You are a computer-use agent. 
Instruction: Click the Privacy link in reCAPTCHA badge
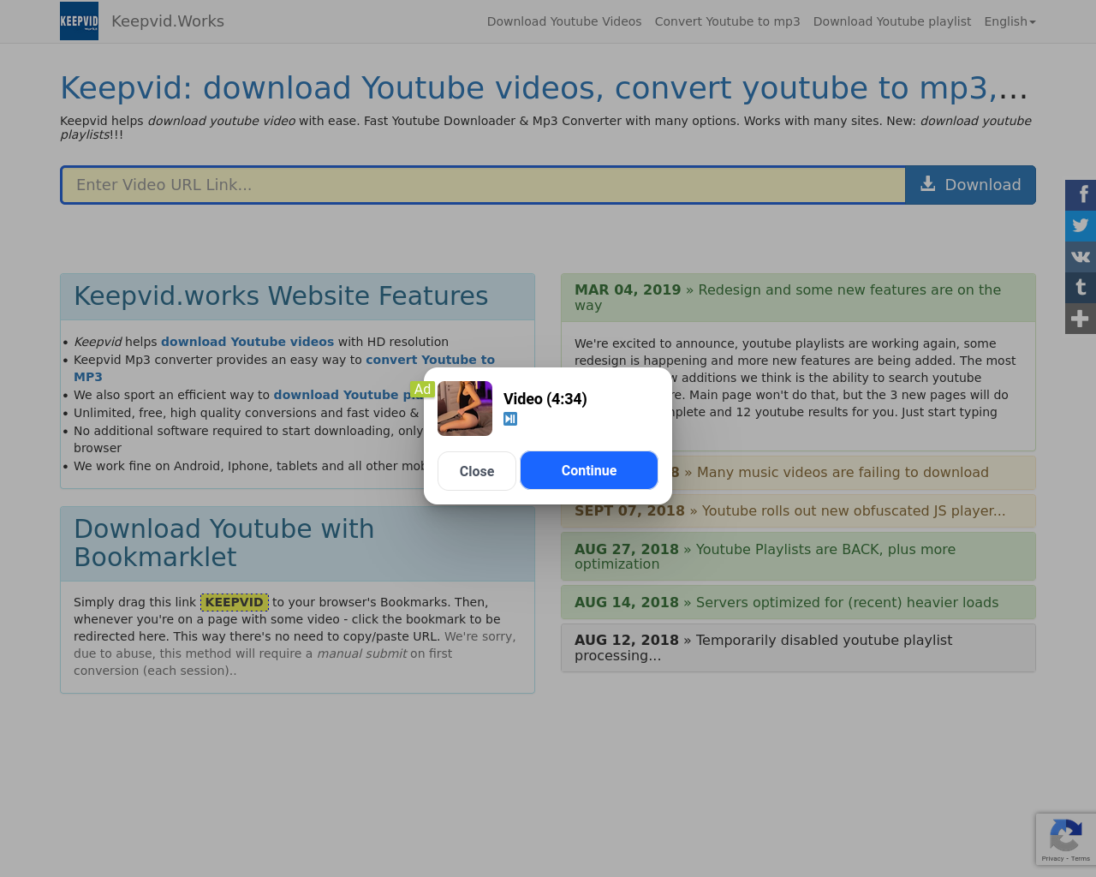1052,858
